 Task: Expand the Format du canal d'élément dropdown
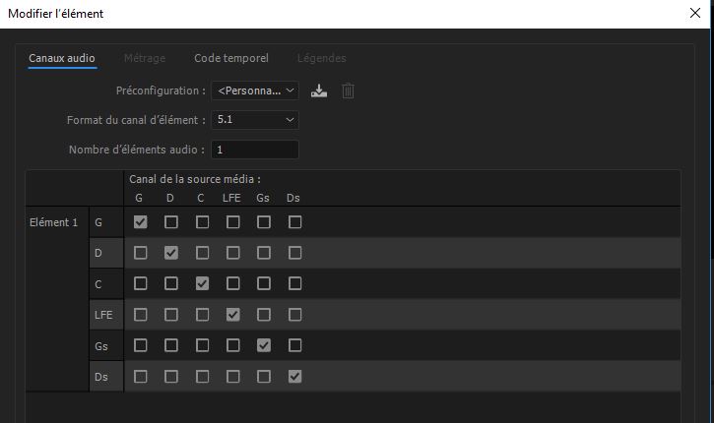click(256, 120)
